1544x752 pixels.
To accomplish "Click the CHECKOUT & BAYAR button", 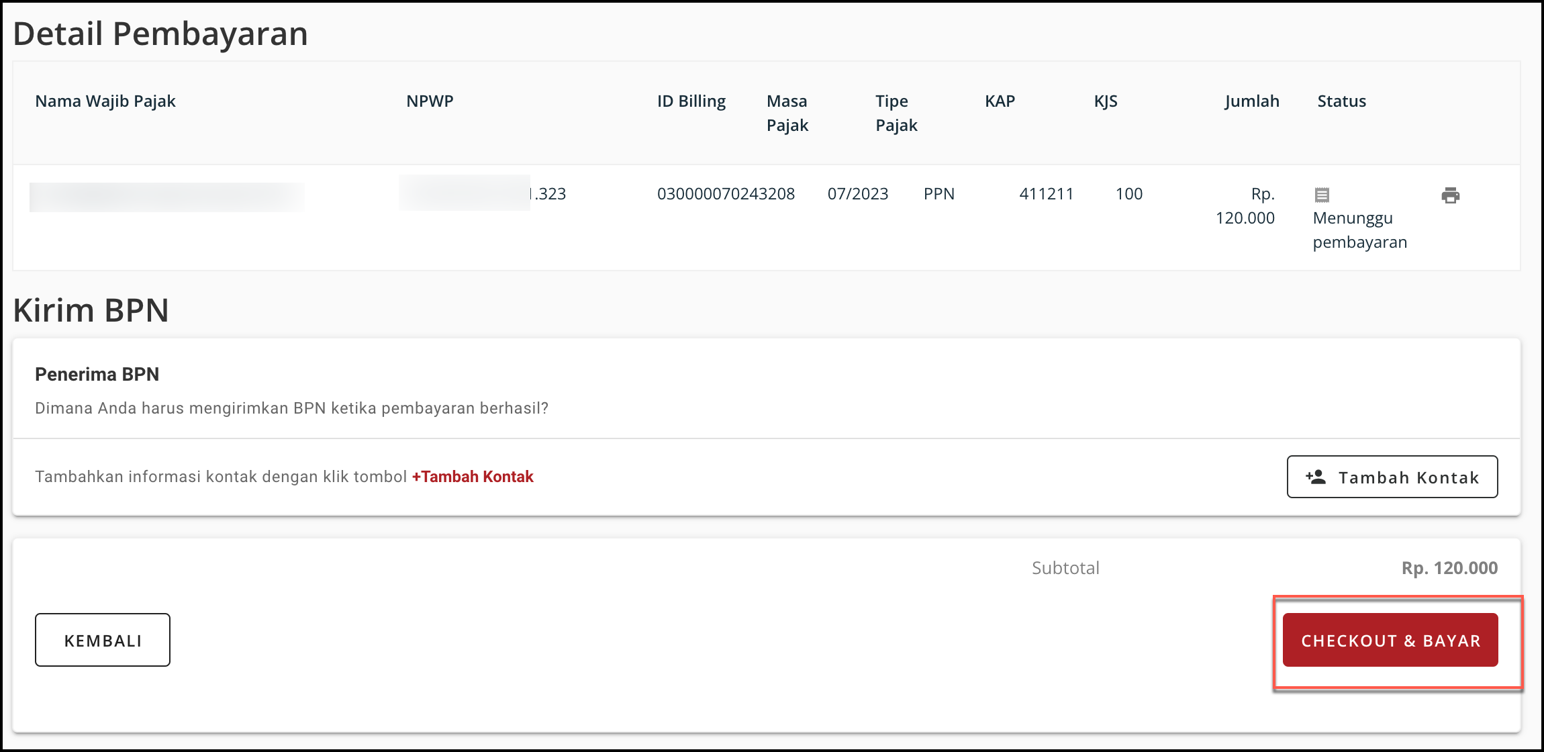I will point(1390,640).
